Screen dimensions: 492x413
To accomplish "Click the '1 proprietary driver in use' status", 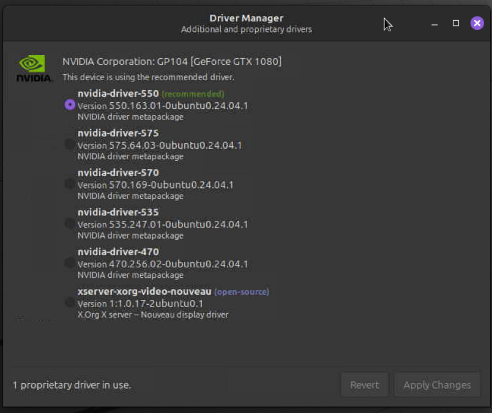I will [x=72, y=385].
